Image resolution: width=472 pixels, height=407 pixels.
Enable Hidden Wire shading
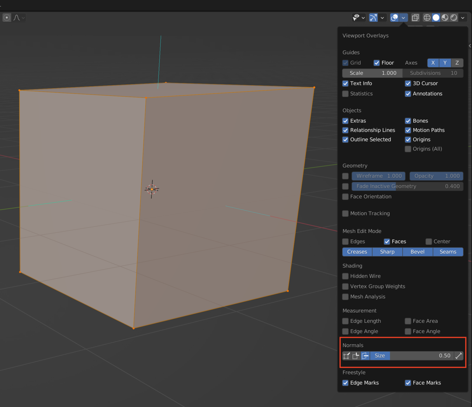pos(345,276)
